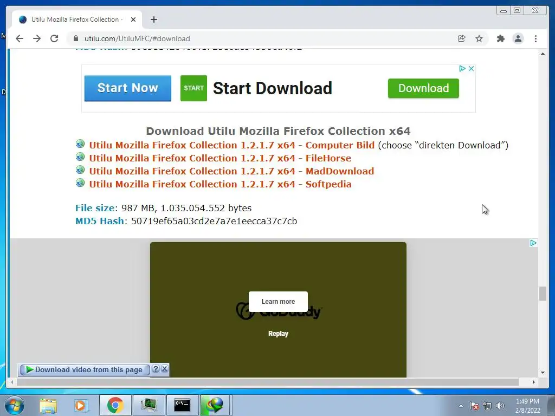This screenshot has height=416, width=555.
Task: Click the vertical scrollbar up arrow
Action: click(x=543, y=54)
